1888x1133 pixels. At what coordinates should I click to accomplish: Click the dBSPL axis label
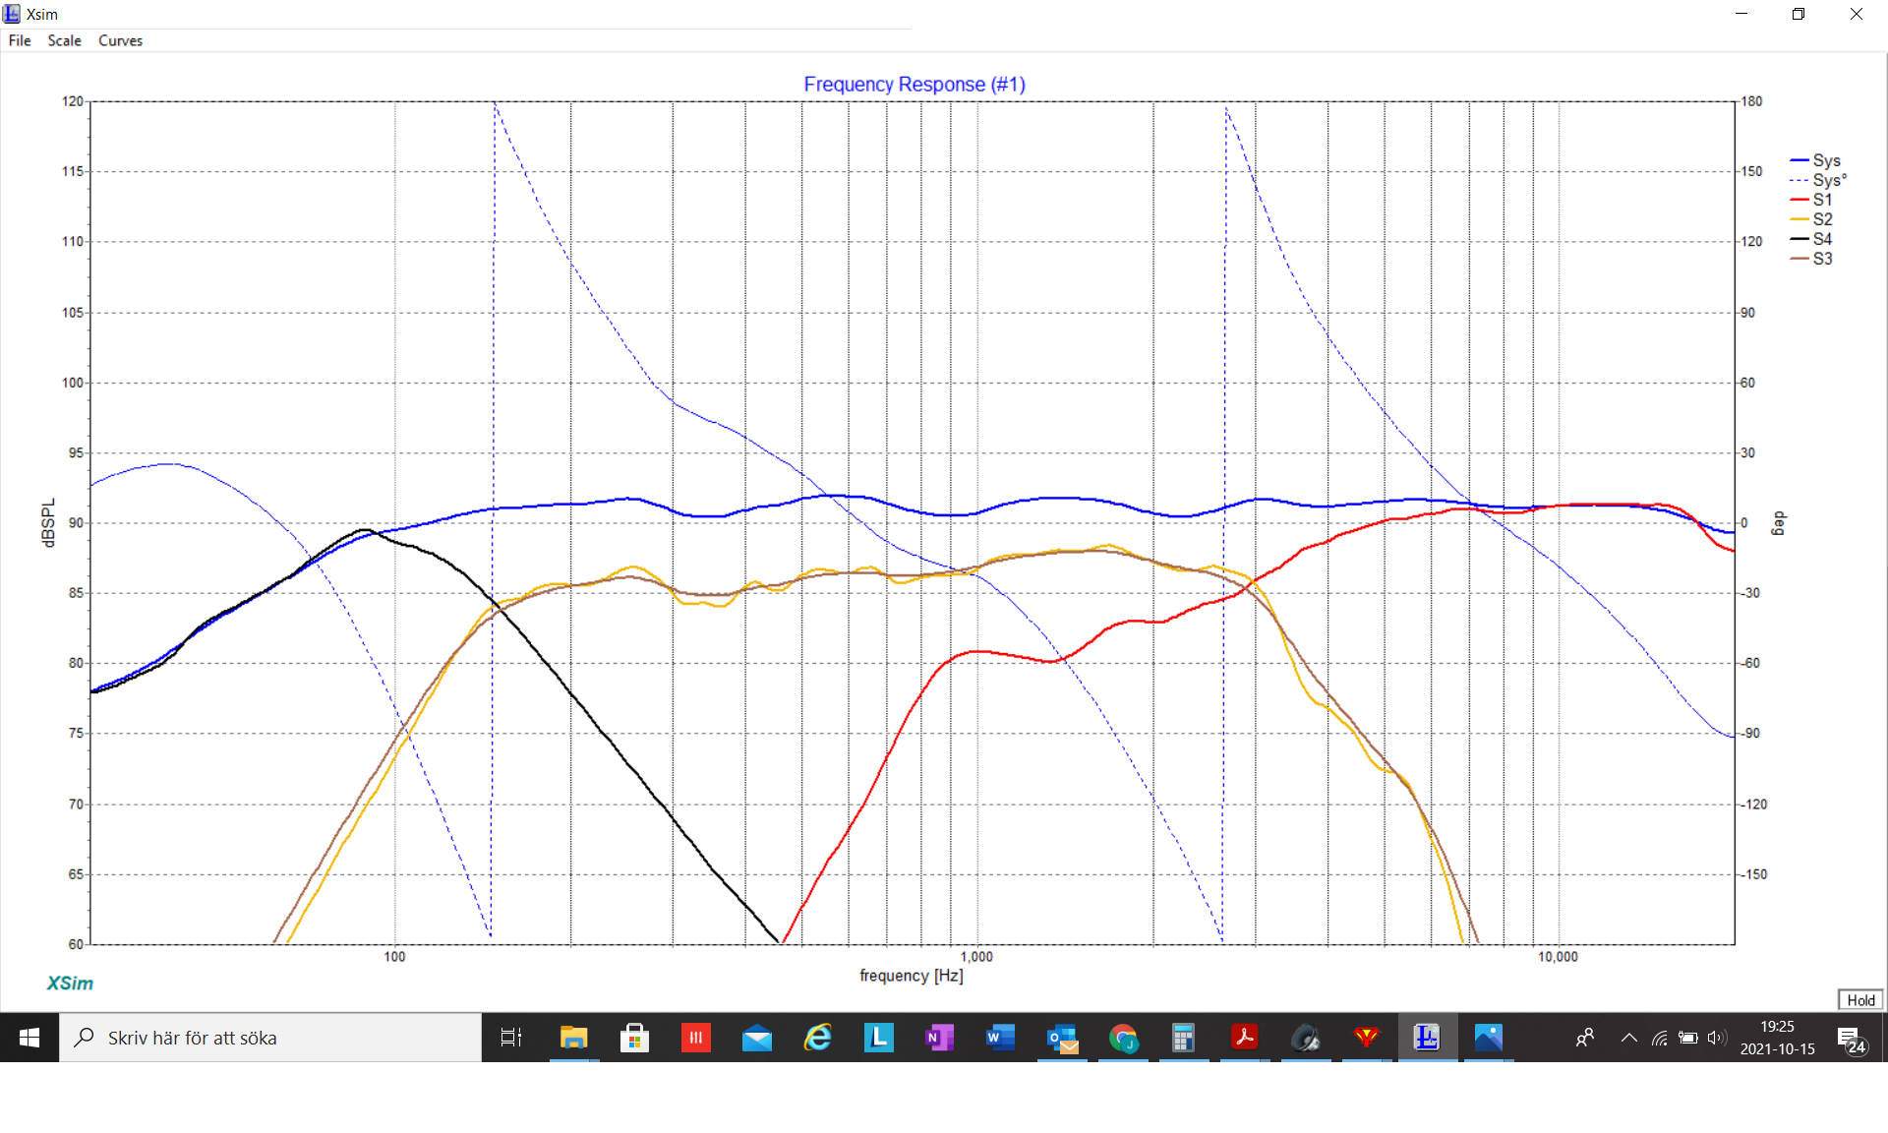48,522
